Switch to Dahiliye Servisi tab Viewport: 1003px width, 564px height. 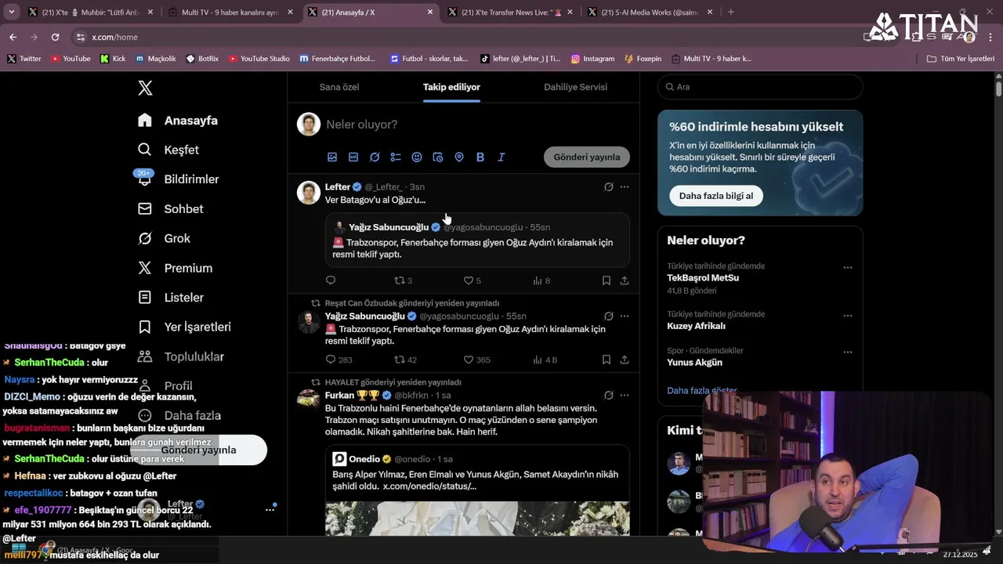point(576,87)
